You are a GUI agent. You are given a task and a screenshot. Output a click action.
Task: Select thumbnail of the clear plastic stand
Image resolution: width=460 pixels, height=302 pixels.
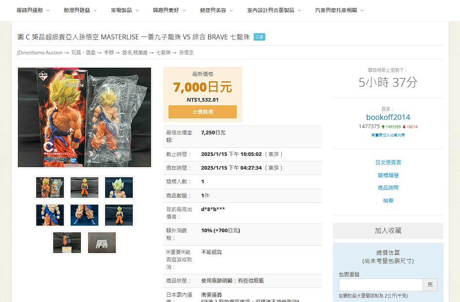coord(102,242)
